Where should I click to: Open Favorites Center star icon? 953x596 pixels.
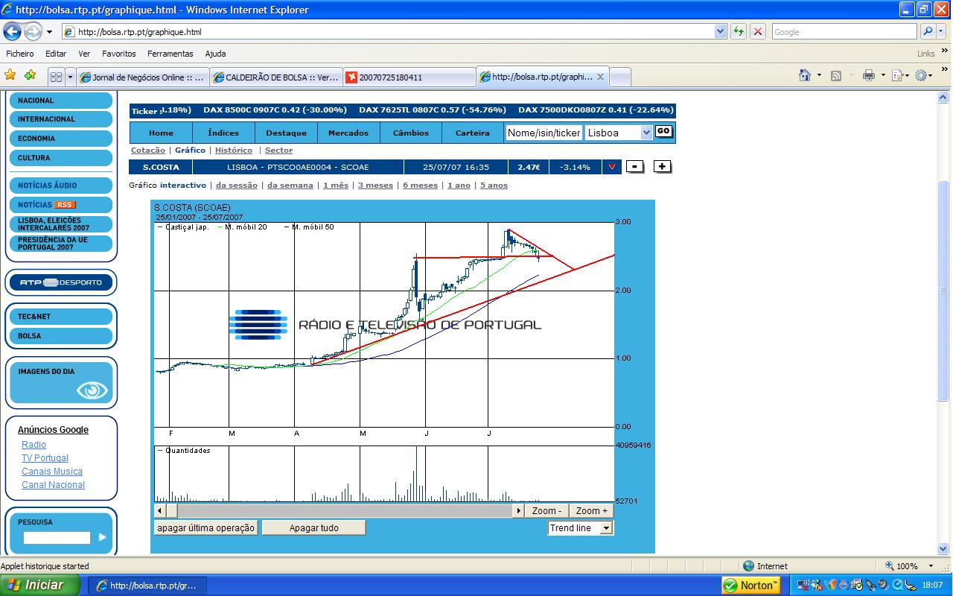[x=10, y=75]
